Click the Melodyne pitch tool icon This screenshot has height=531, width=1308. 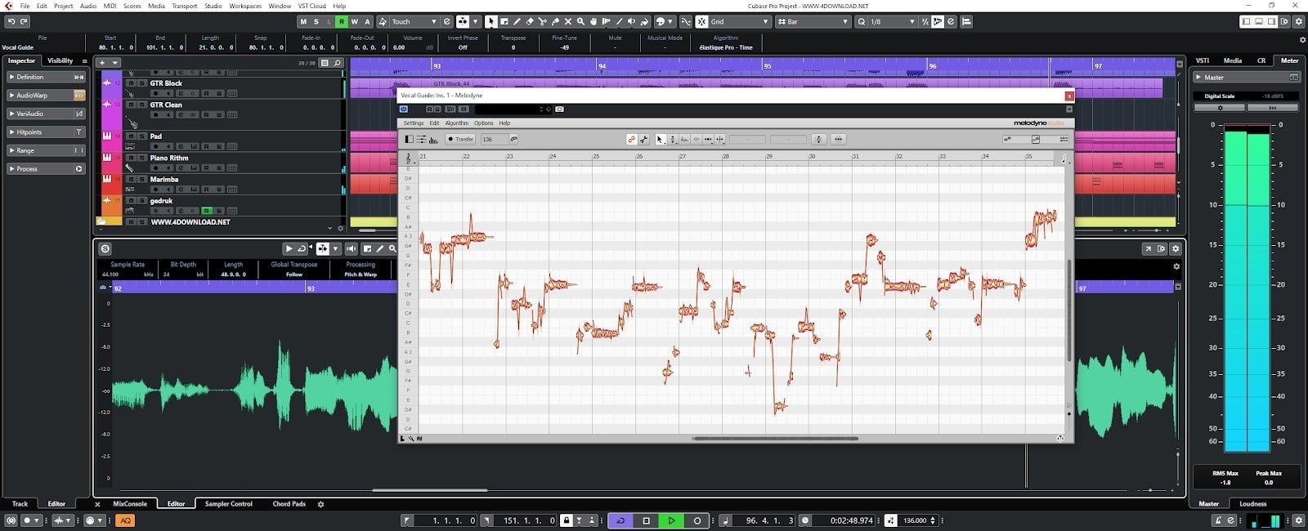tap(673, 139)
